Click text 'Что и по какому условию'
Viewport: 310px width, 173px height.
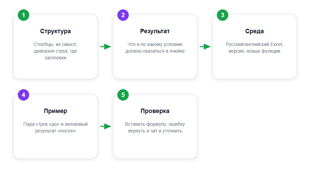point(155,44)
